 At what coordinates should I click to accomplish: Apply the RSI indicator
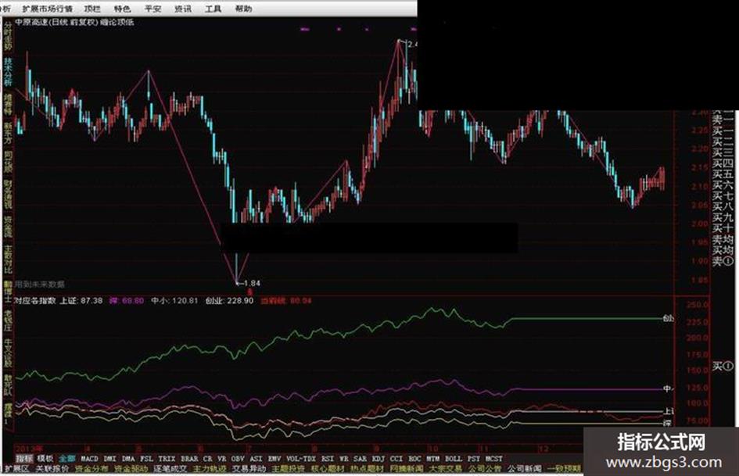pyautogui.click(x=328, y=459)
